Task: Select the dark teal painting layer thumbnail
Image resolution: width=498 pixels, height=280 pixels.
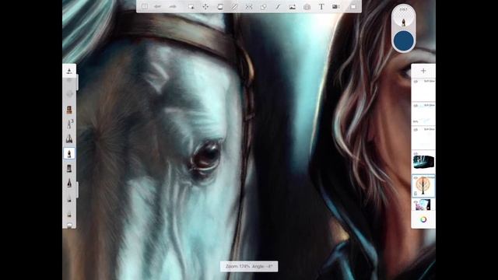Action: (423, 162)
